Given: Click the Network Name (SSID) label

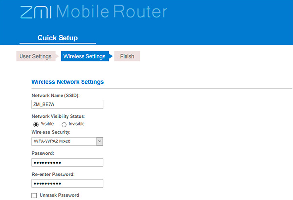Looking at the screenshot, I should point(55,95).
